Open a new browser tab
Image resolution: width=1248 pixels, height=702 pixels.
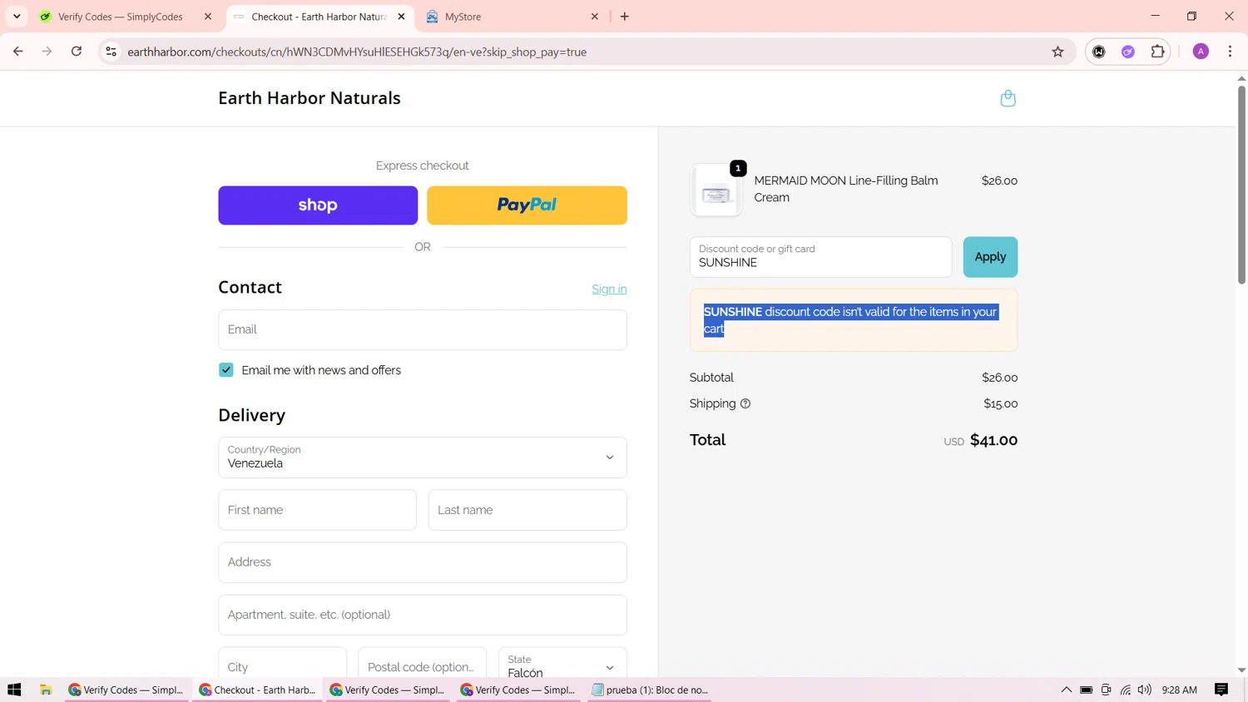[625, 17]
